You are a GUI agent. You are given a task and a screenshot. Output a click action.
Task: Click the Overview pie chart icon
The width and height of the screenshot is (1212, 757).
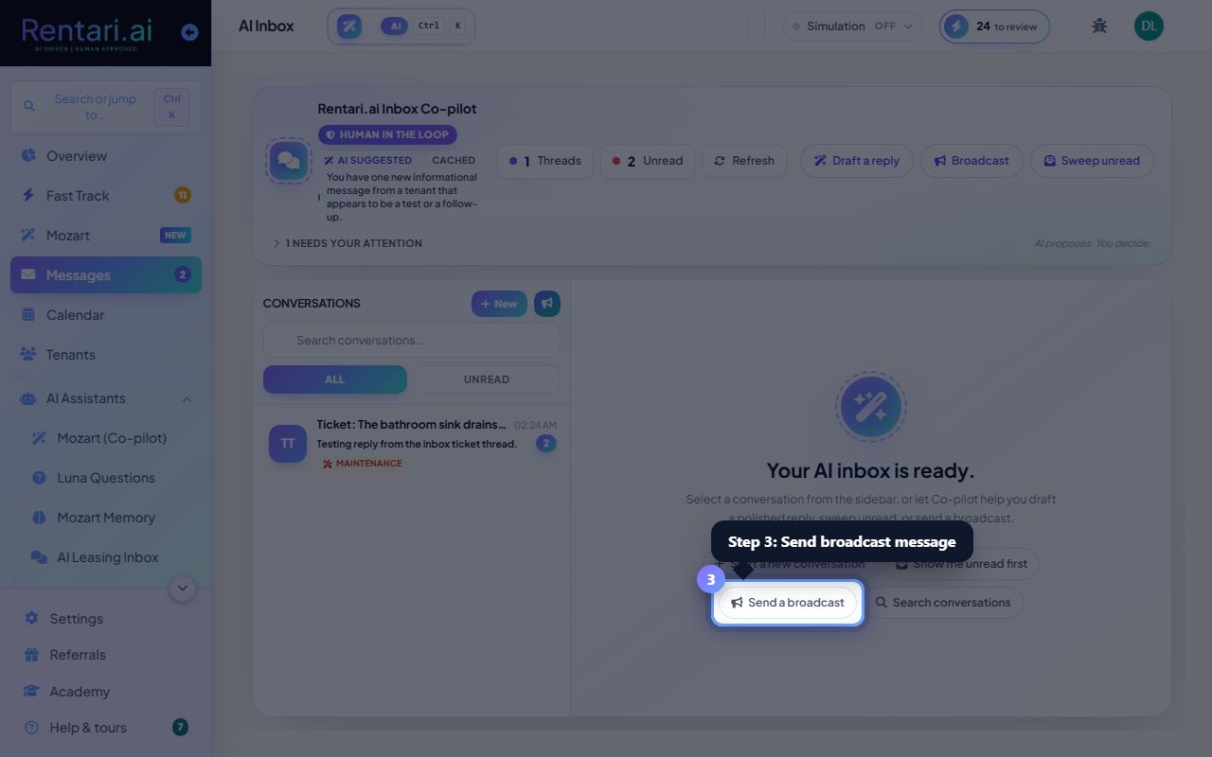28,156
